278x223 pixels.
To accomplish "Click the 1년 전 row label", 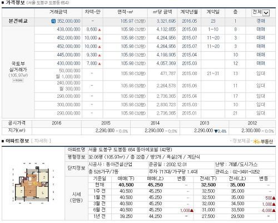I will click(x=100, y=216).
